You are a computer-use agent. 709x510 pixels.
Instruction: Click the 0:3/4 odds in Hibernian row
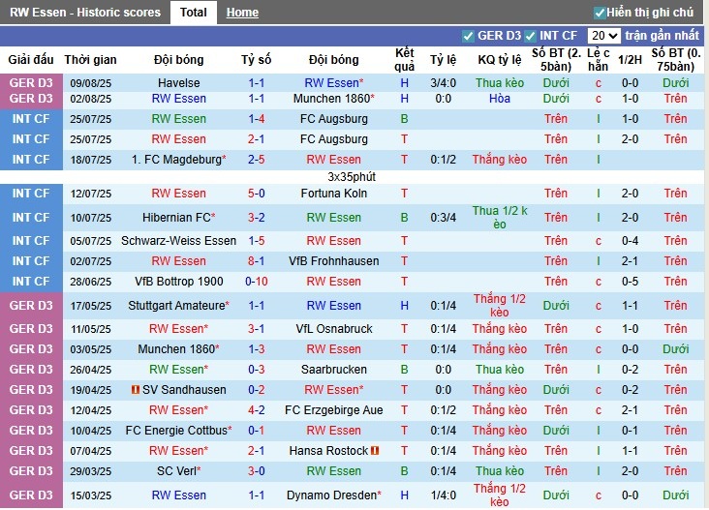point(444,218)
